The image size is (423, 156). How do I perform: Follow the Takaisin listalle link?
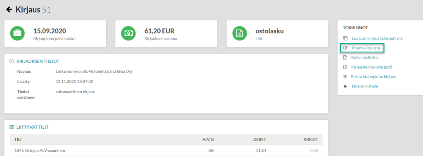pyautogui.click(x=364, y=86)
